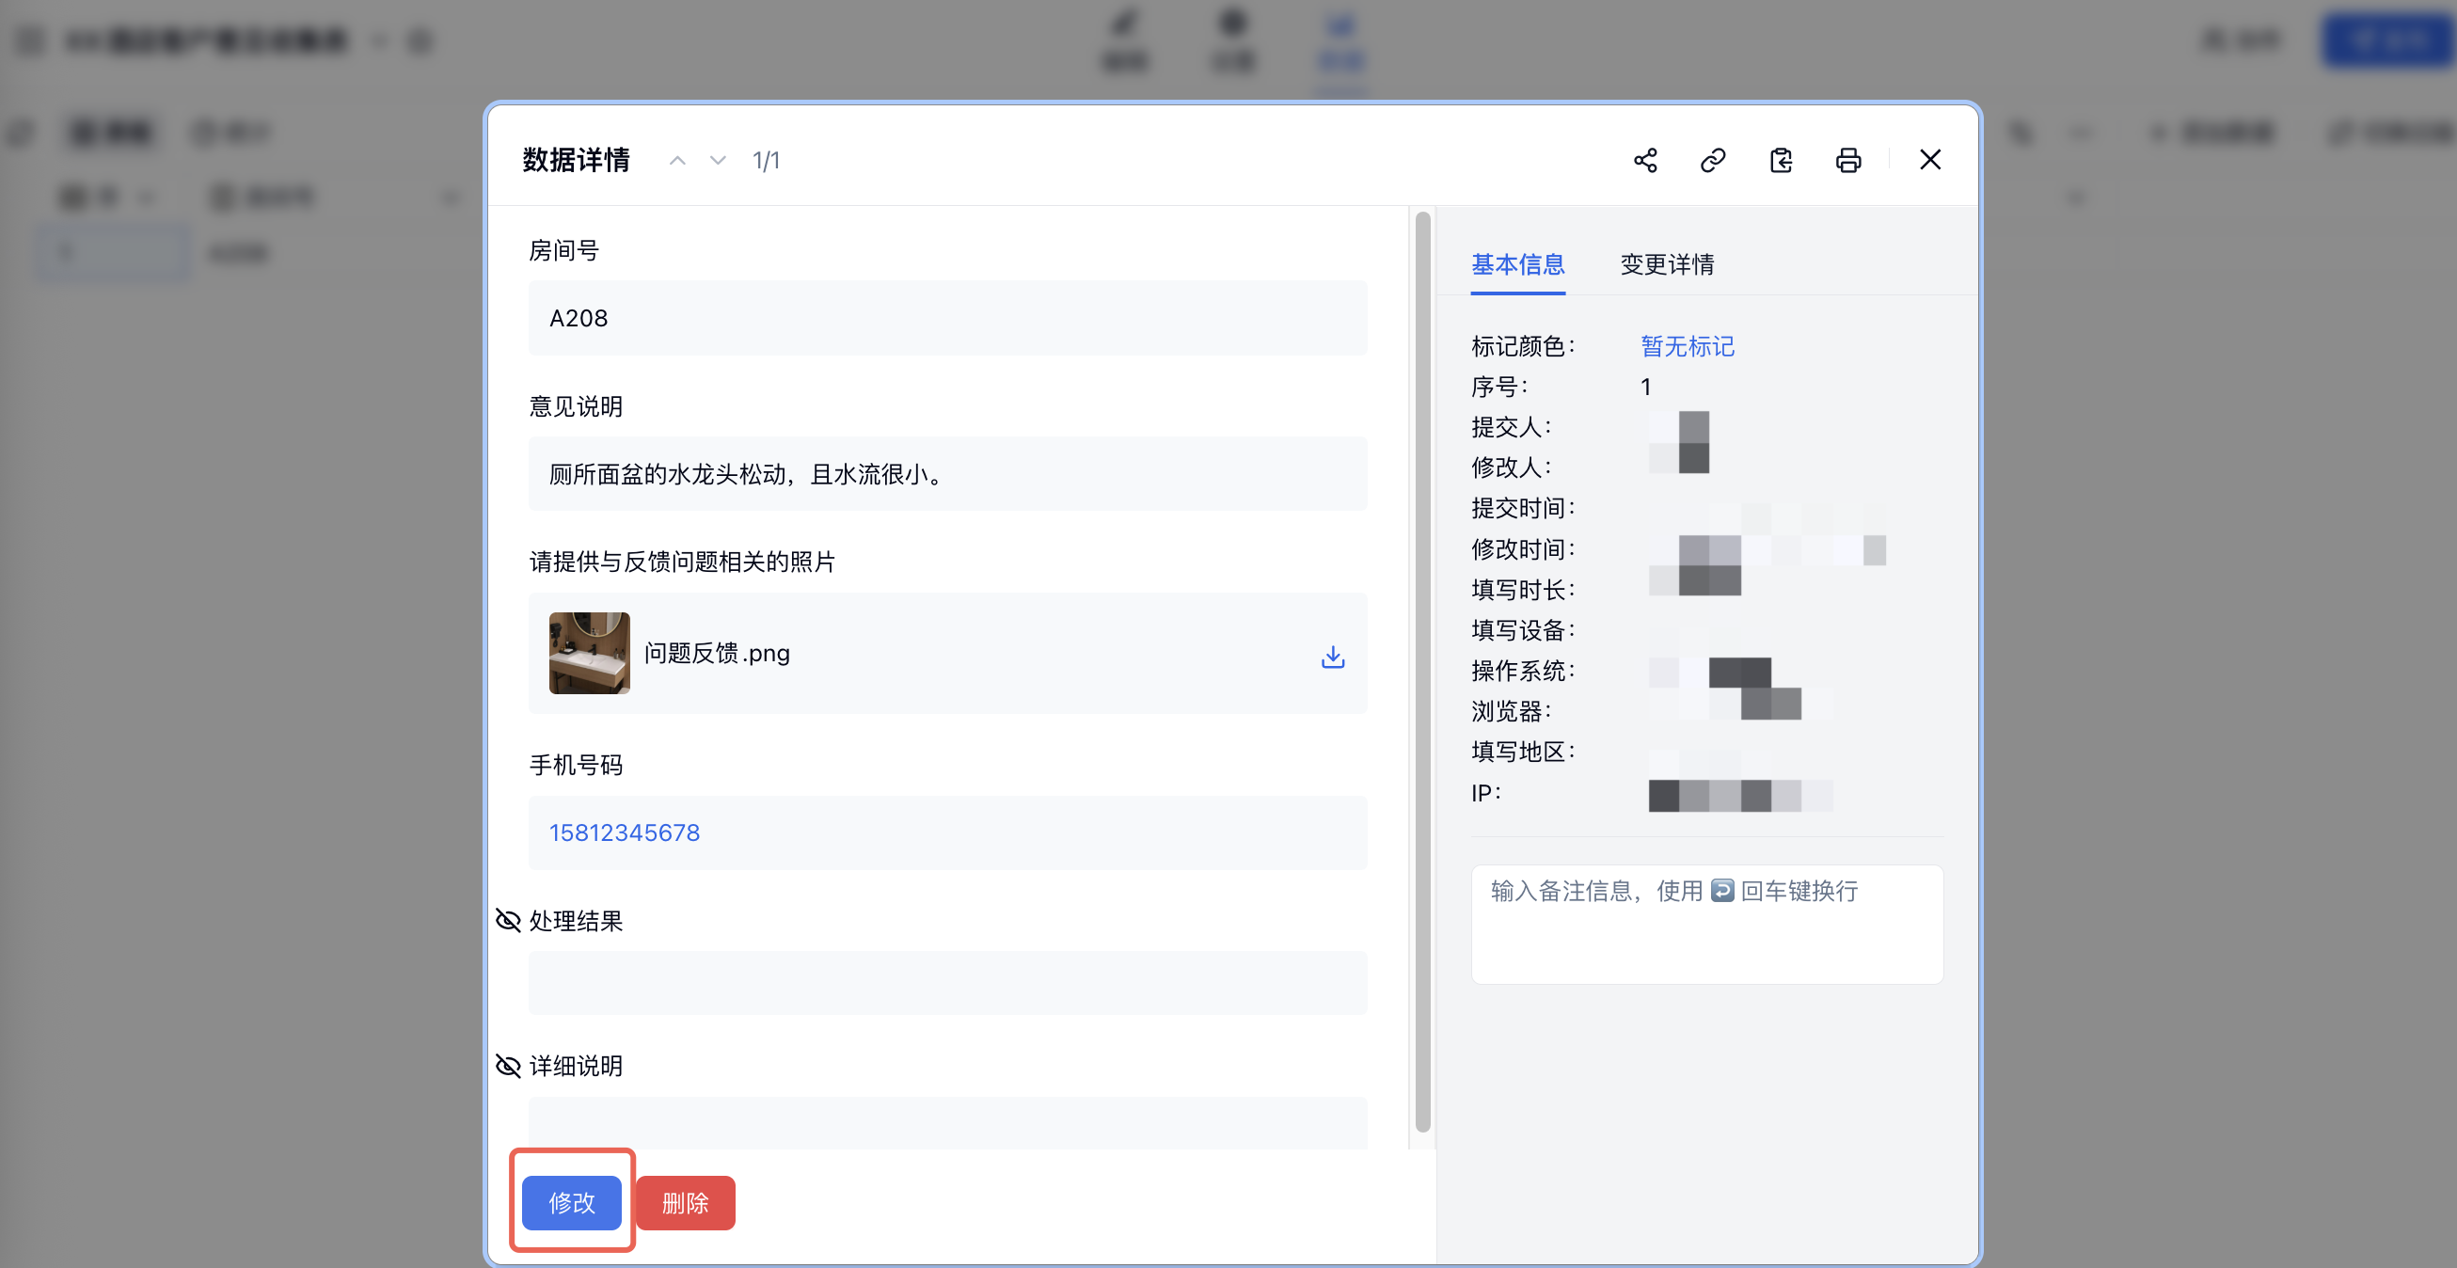
Task: Print the record with printer icon
Action: tap(1848, 160)
